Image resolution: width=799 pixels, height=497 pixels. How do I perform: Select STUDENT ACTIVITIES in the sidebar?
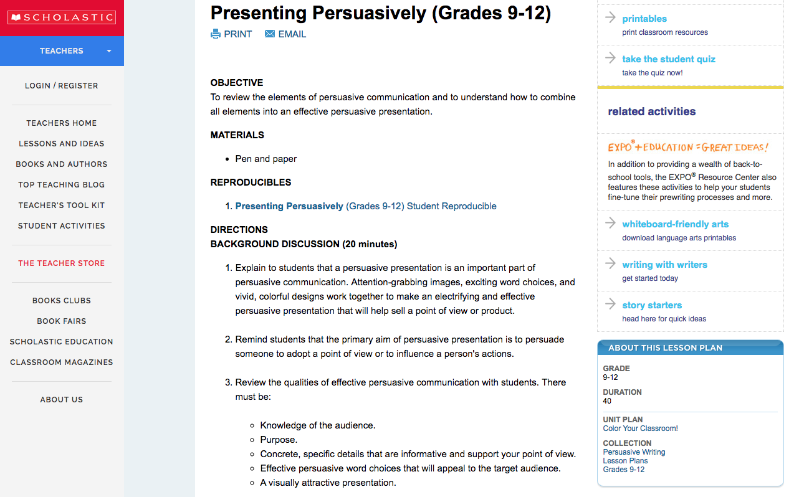click(x=61, y=225)
